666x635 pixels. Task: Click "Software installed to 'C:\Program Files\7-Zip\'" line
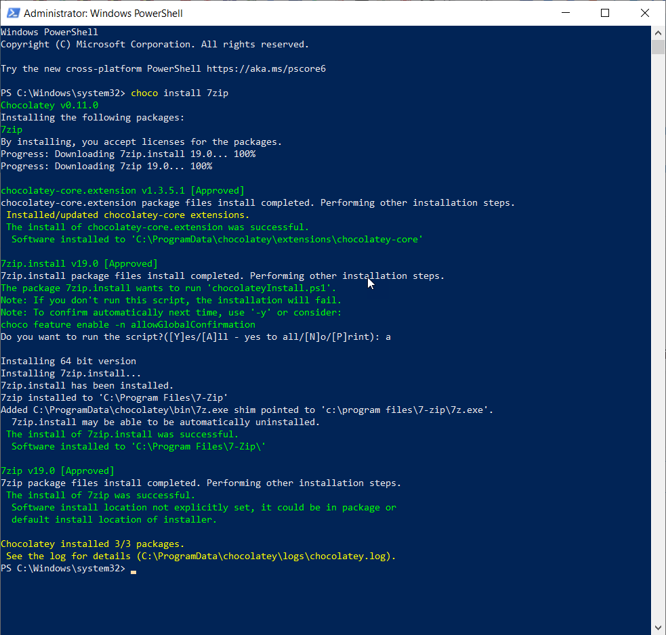(138, 447)
